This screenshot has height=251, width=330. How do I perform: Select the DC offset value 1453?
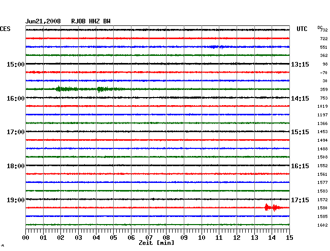[322, 132]
